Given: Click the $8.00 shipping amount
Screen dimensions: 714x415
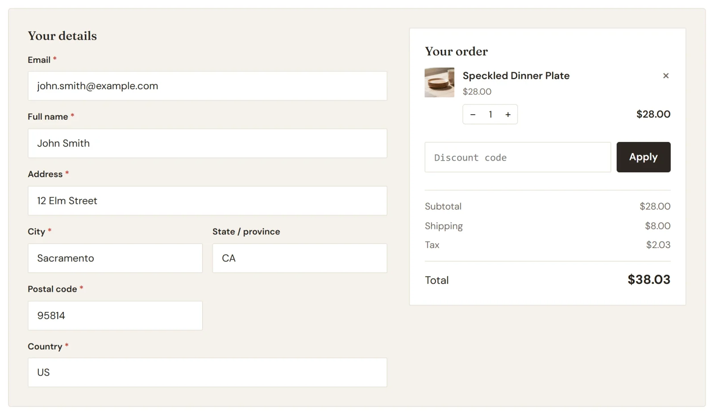Looking at the screenshot, I should pyautogui.click(x=658, y=226).
